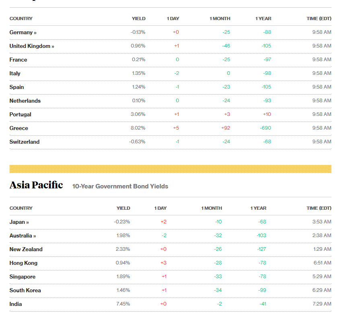344x316 pixels.
Task: Click India's 7.45% yield value
Action: point(123,304)
